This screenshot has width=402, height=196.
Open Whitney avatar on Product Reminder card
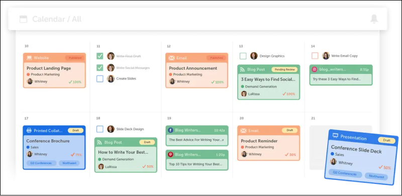244,154
